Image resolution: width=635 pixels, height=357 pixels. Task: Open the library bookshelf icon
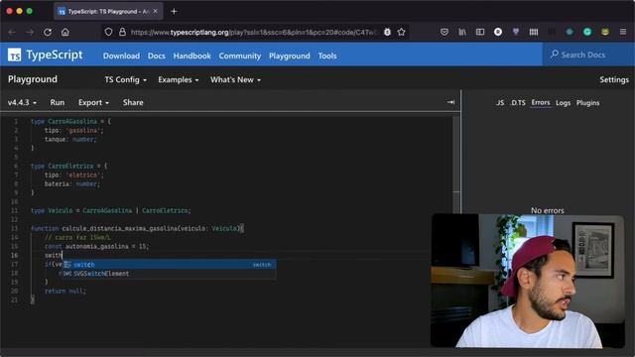pyautogui.click(x=462, y=32)
